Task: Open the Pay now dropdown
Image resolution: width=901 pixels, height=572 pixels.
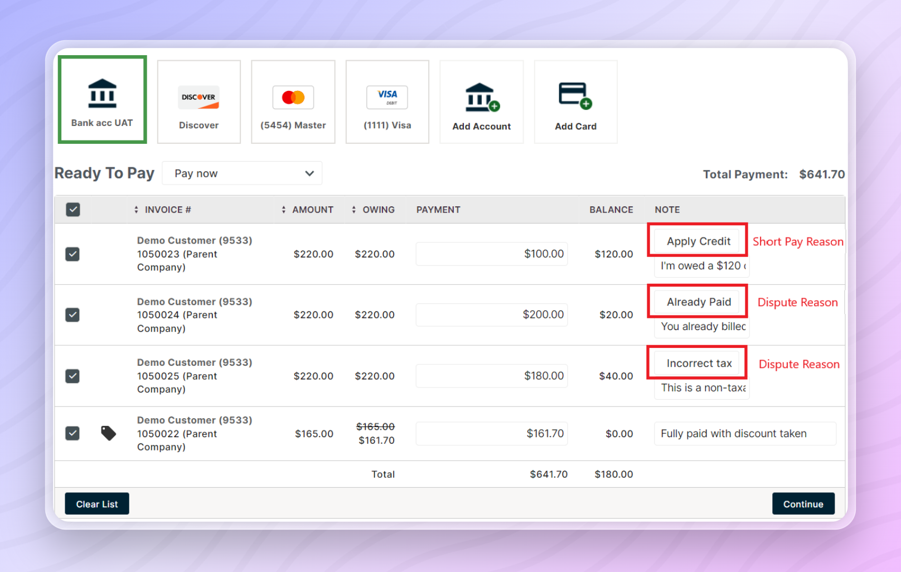Action: pos(242,173)
